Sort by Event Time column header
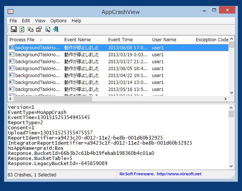Viewport: 242px width, 191px height. [x=128, y=39]
